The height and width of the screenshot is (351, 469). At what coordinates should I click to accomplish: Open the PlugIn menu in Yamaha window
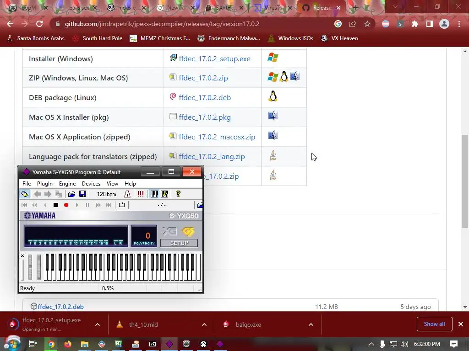[x=44, y=184]
